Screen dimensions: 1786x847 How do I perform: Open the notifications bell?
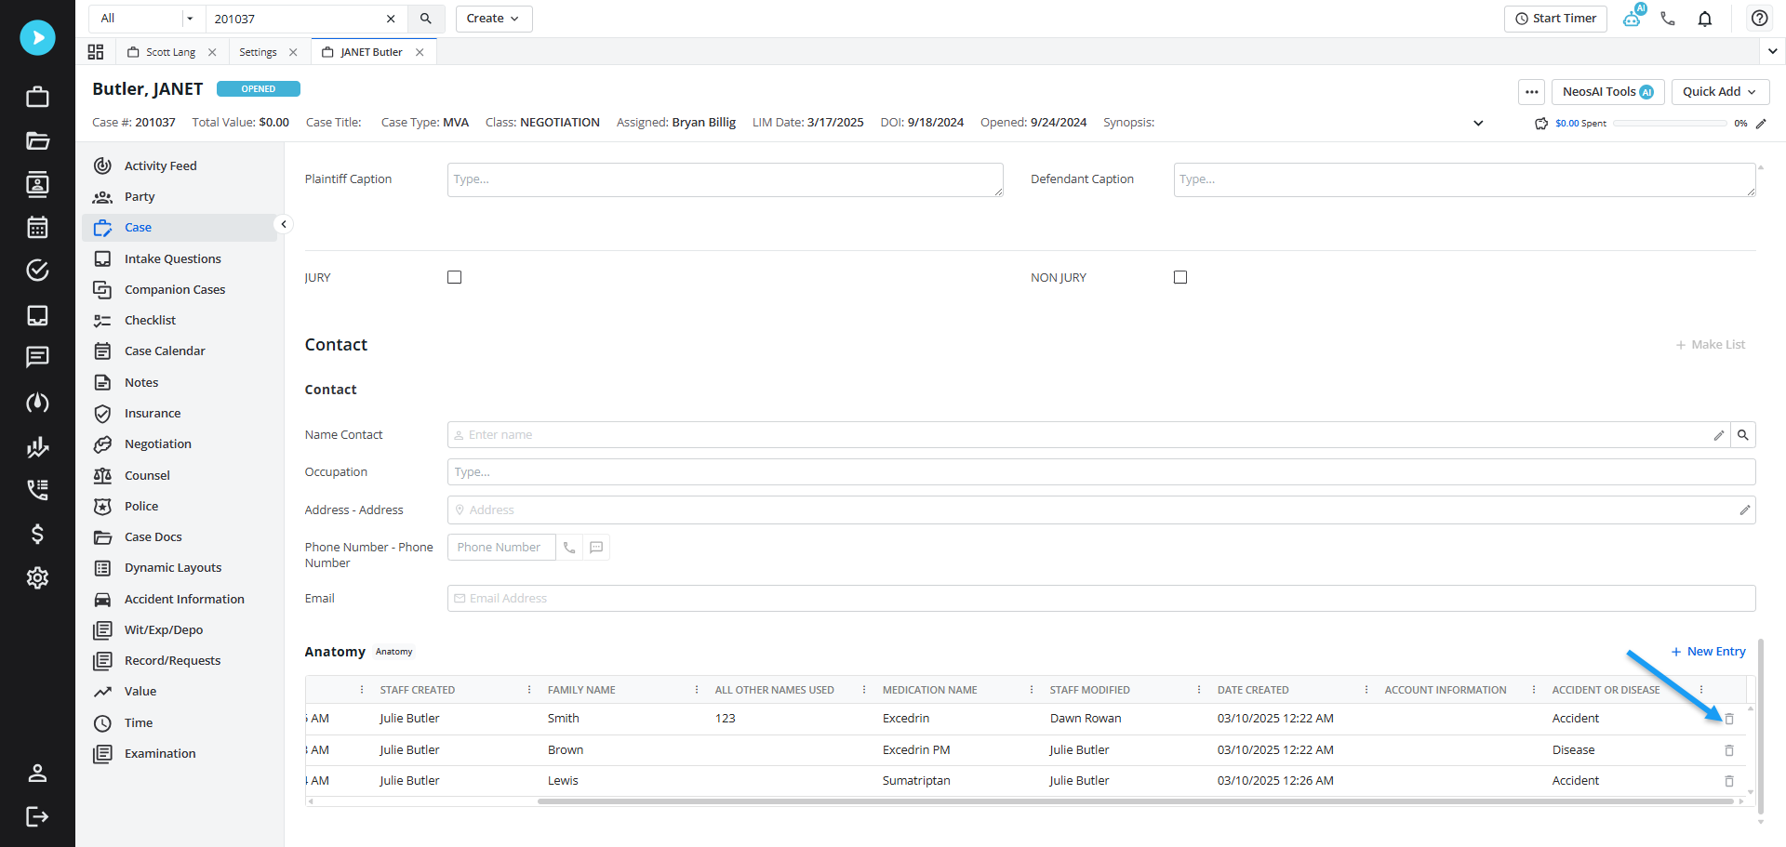(1705, 19)
